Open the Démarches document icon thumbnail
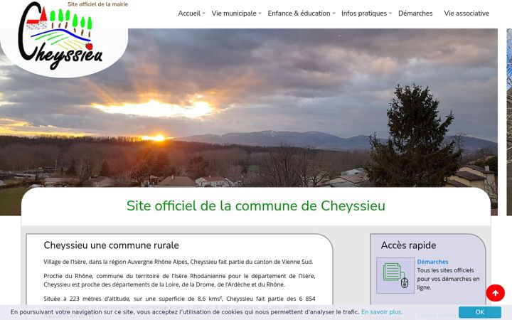Screen dimensions: 512x320 click(395, 275)
